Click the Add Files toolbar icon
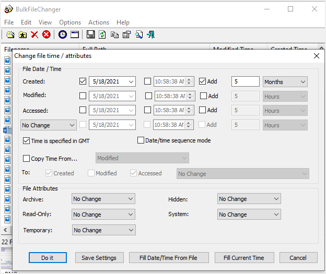 coord(10,34)
